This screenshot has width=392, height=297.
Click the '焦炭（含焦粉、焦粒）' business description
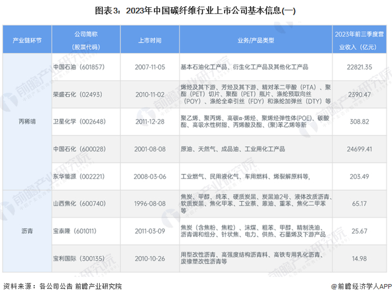point(256,231)
